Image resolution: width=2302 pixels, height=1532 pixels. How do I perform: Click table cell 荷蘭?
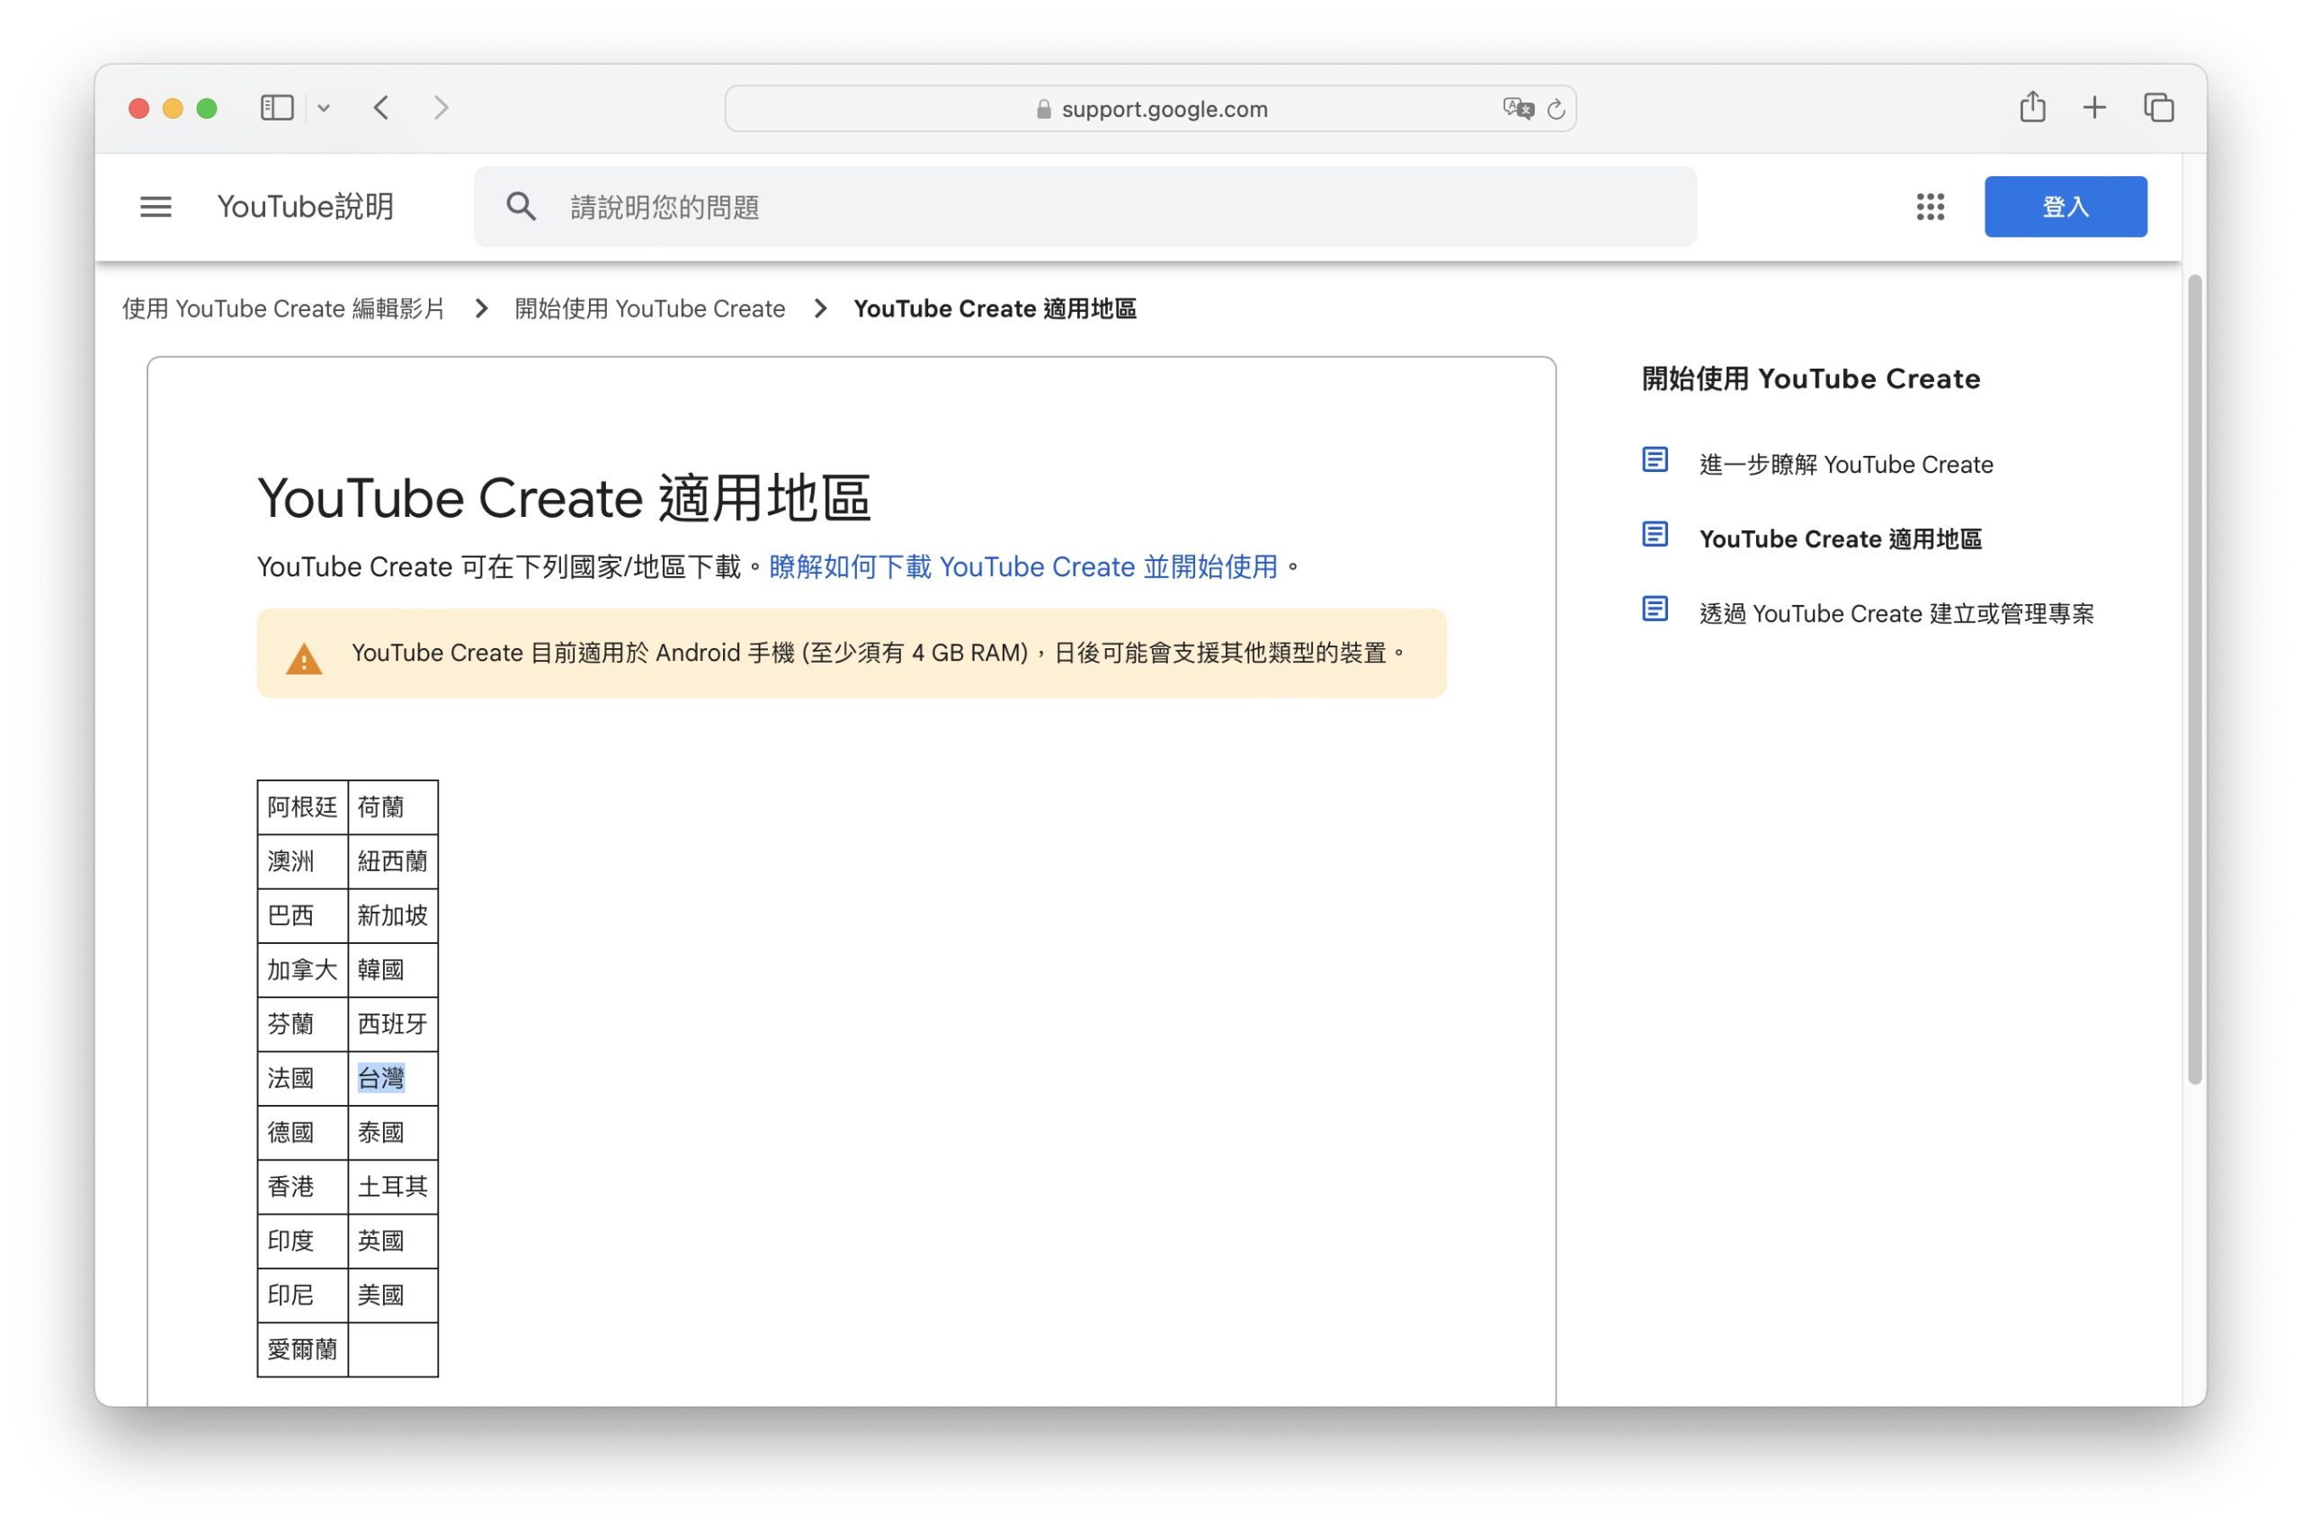click(x=393, y=807)
